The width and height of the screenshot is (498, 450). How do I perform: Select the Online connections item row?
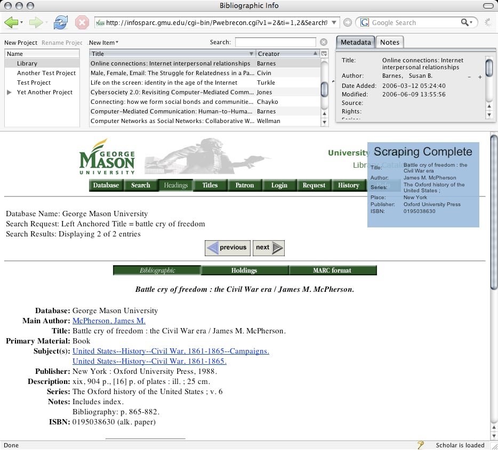(205, 63)
